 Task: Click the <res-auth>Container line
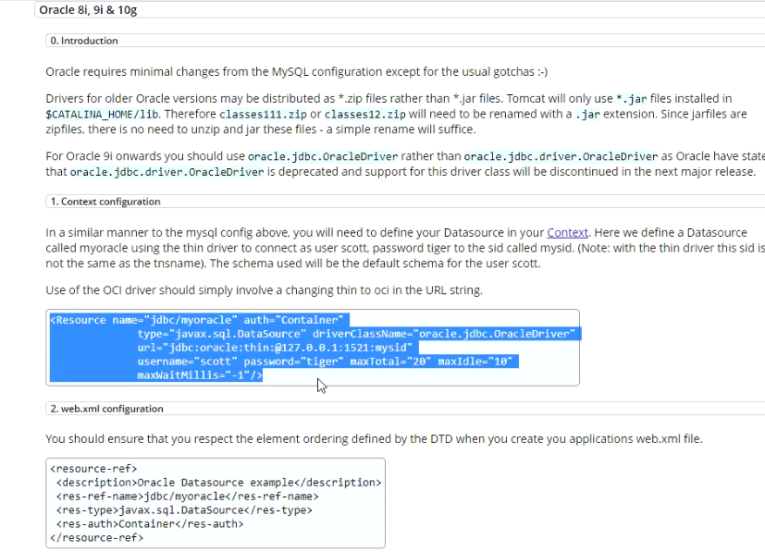[150, 523]
